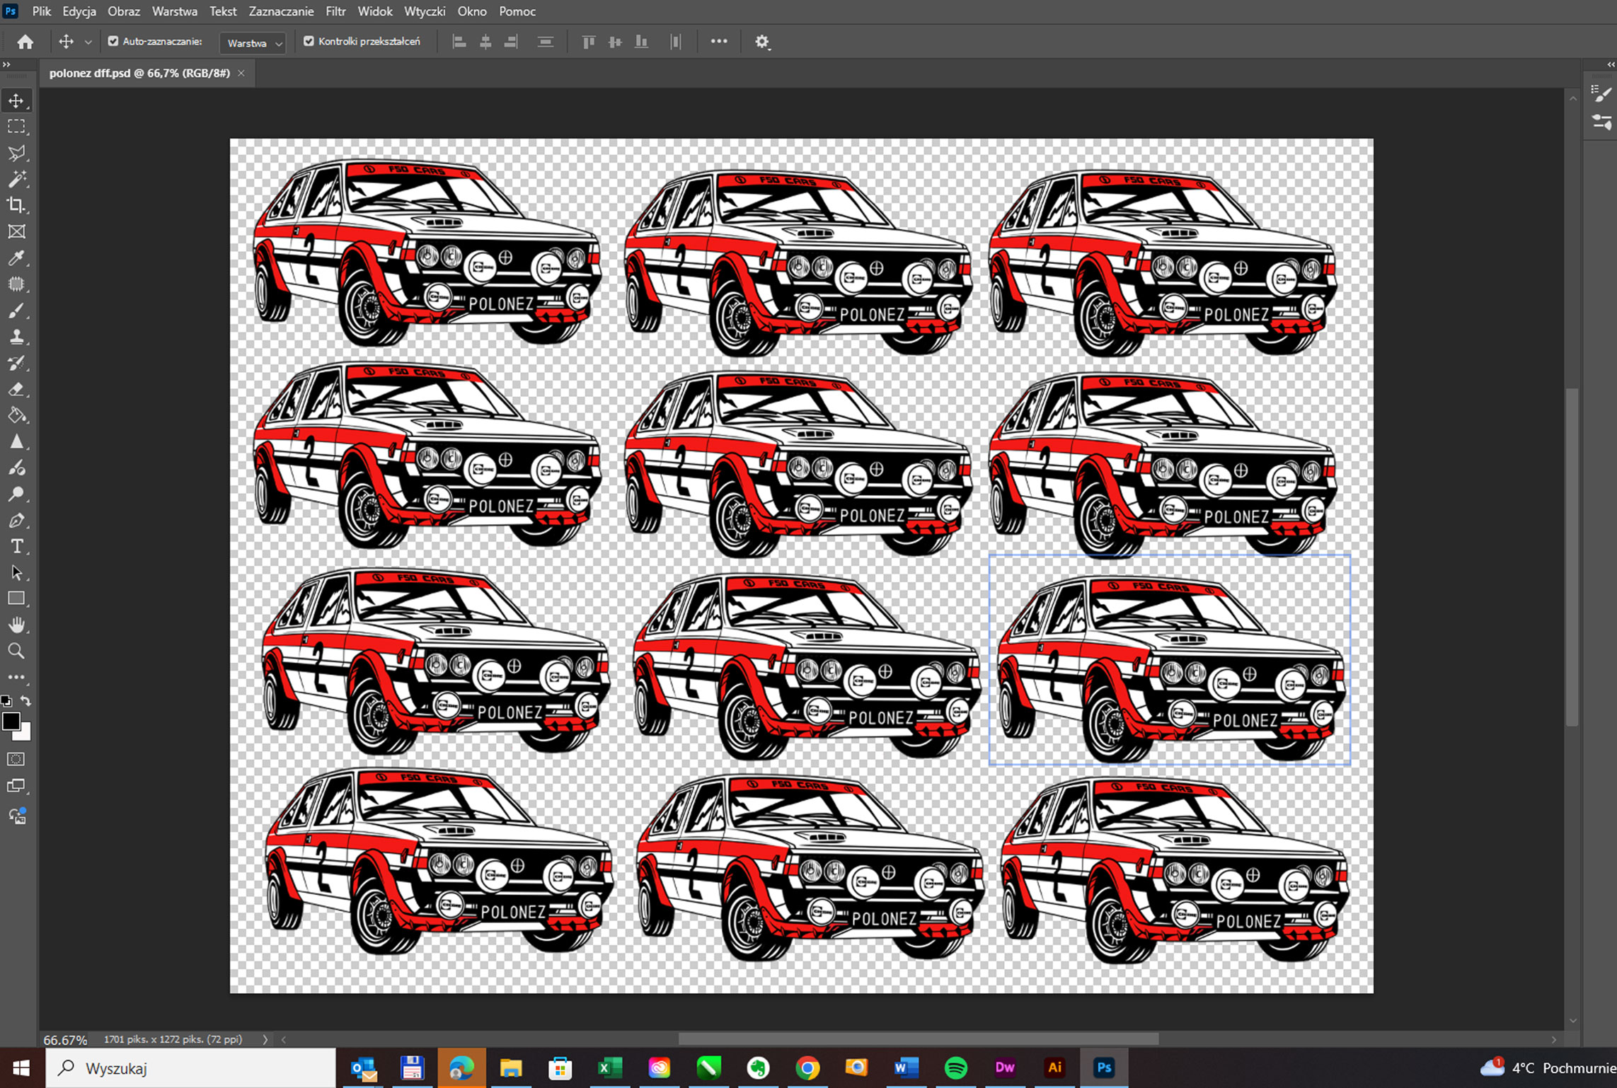Open the Filtr menu
Viewport: 1617px width, 1088px height.
tap(335, 11)
